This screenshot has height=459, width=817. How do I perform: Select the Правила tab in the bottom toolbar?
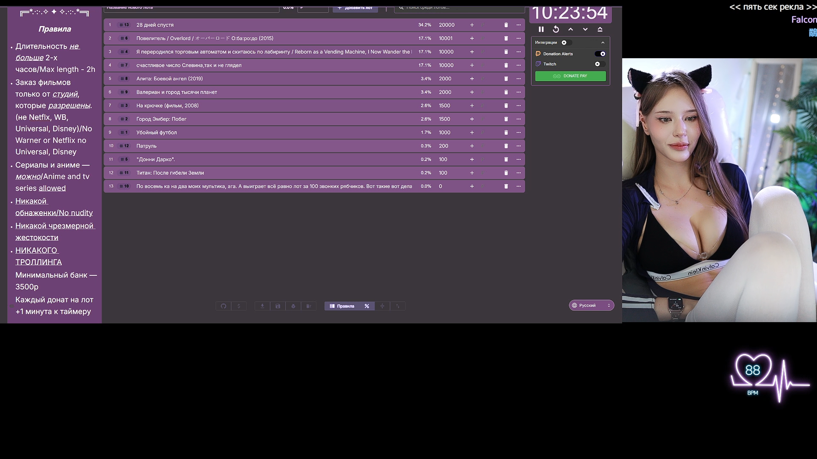[342, 306]
